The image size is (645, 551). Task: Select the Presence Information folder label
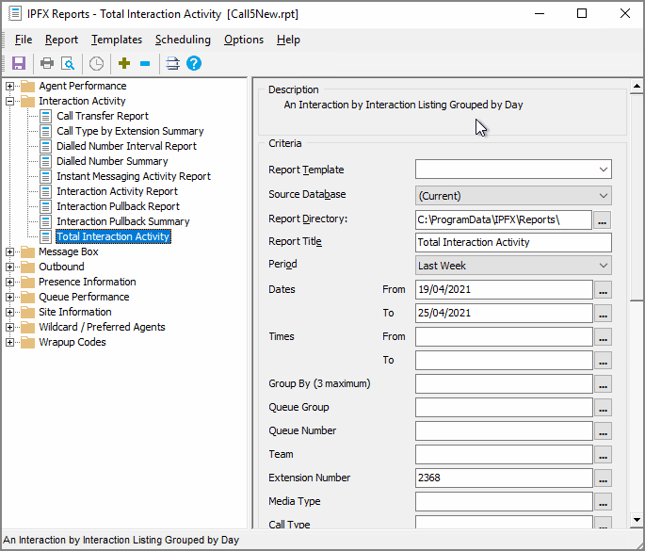click(x=88, y=282)
